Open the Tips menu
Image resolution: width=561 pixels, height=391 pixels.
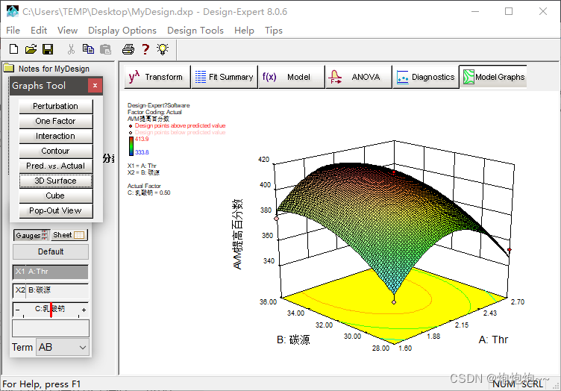pos(273,31)
